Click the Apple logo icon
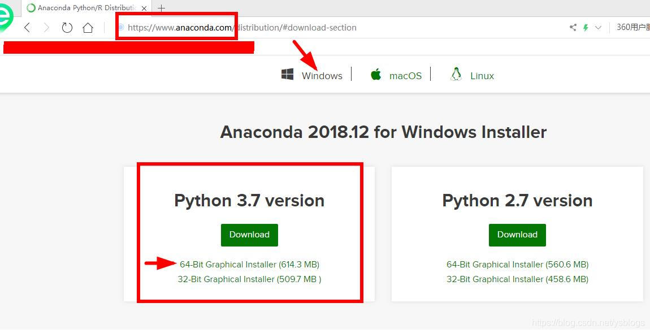The height and width of the screenshot is (333, 650). [376, 75]
